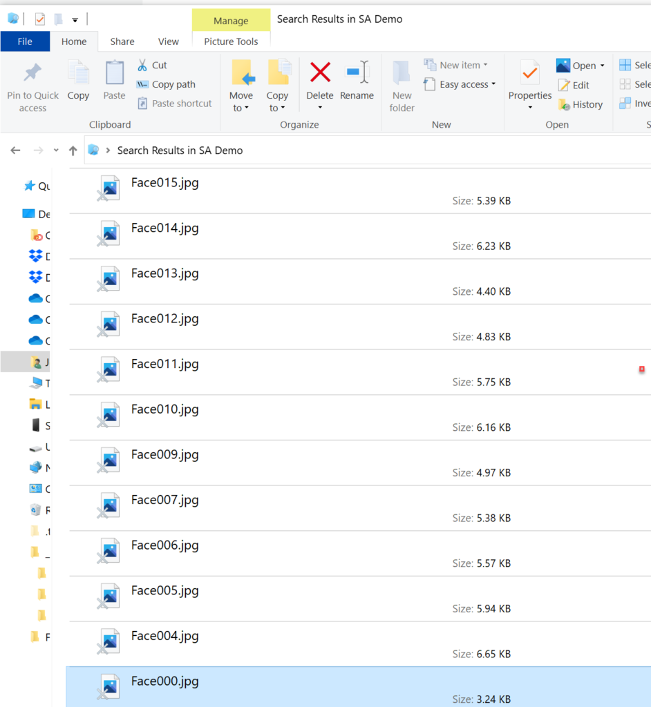Viewport: 651px width, 707px height.
Task: Click the Cut scissors icon
Action: (142, 65)
